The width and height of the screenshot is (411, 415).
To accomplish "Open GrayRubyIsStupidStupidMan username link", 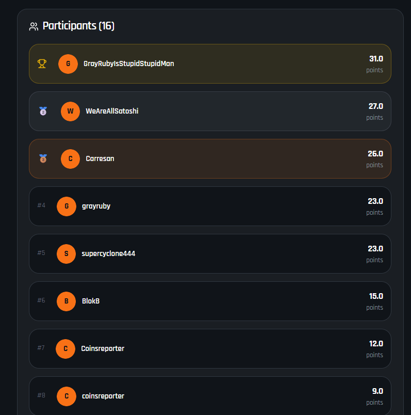I will [x=128, y=63].
